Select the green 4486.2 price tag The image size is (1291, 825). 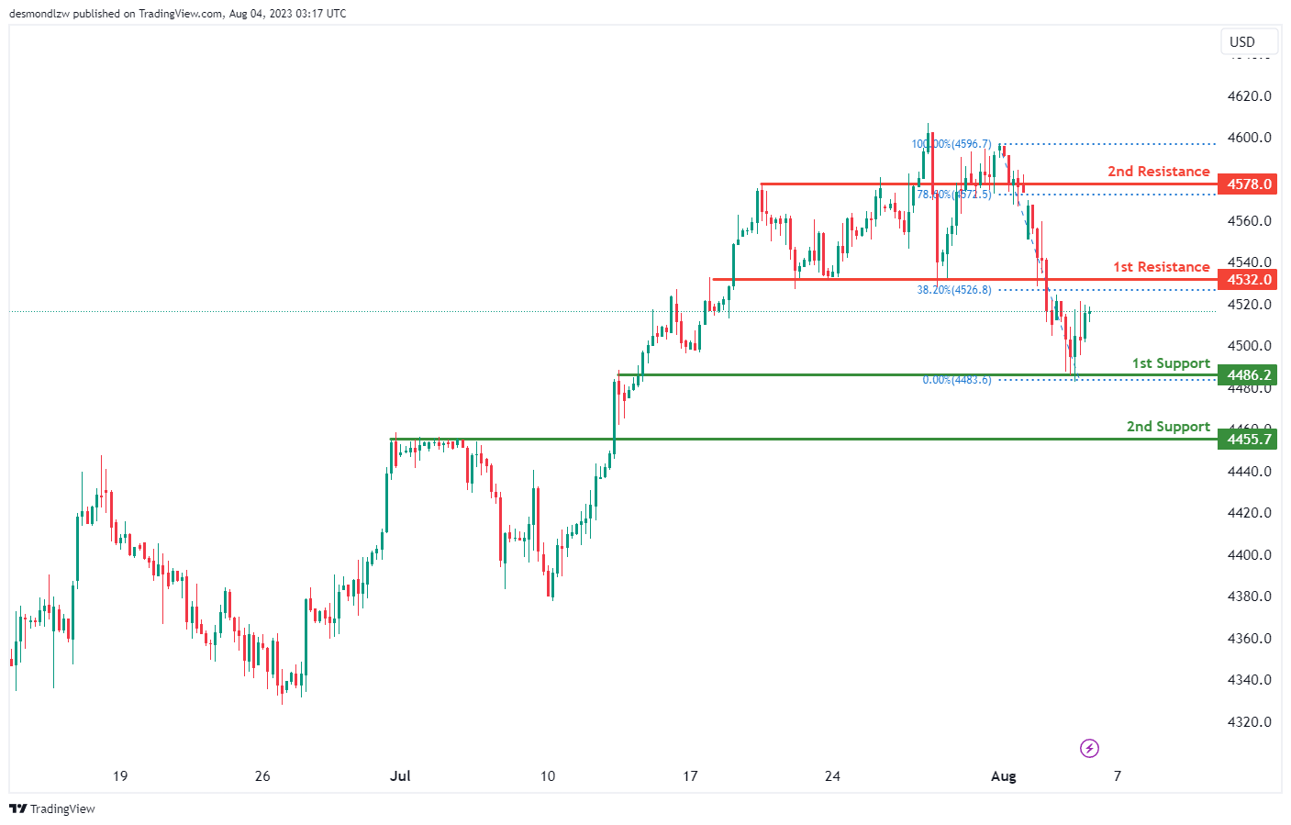[1249, 375]
